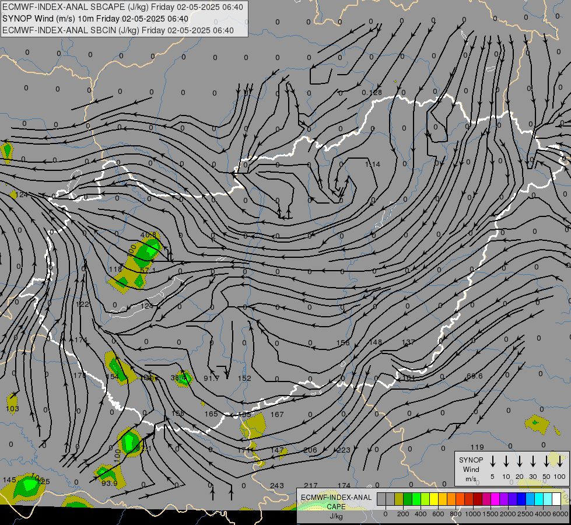Click the 119 value above wind legend

click(x=477, y=447)
